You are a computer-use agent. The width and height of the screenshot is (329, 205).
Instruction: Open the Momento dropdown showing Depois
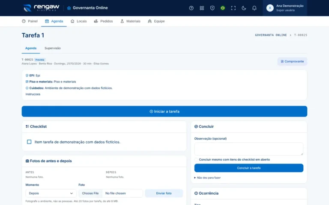[x=51, y=193]
